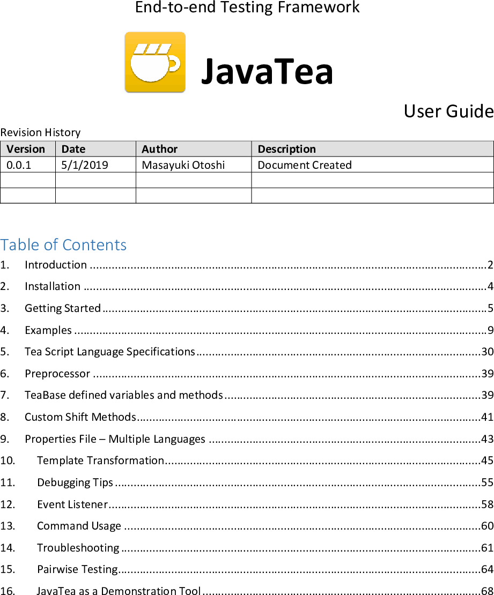This screenshot has height=595, width=494.
Task: Jump to Tea Script Language Specifications
Action: (x=103, y=352)
